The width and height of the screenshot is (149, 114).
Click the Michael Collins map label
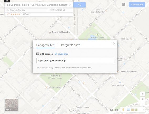pyautogui.click(x=55, y=87)
